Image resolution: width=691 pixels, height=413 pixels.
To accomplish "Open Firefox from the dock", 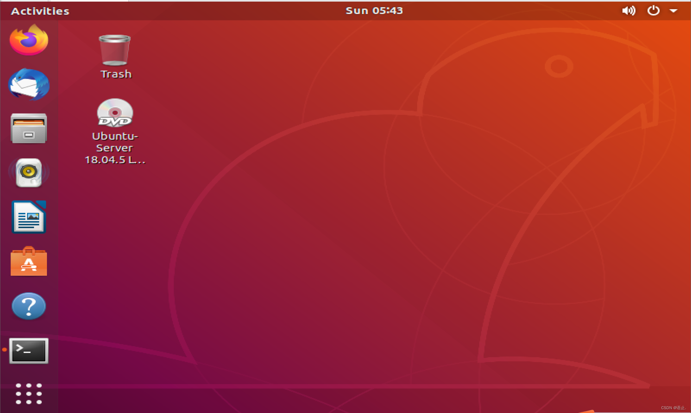I will point(28,40).
